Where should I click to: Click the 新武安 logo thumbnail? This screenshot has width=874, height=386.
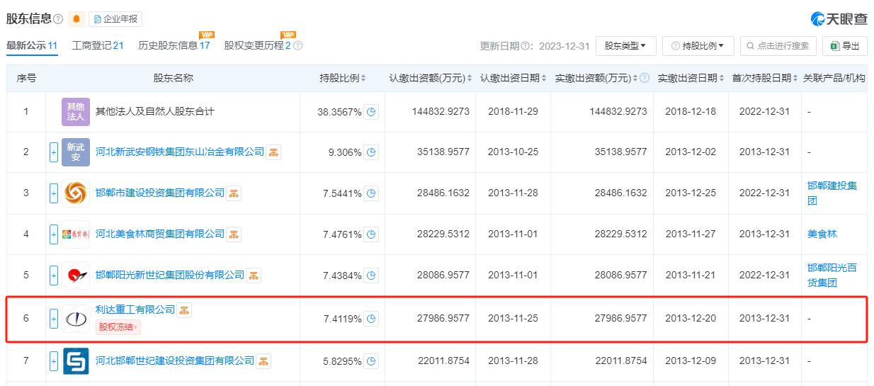76,152
